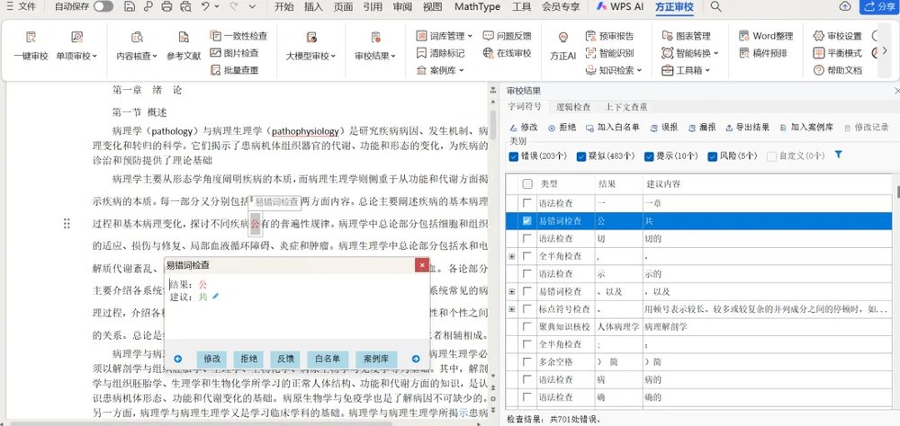Uncheck the 错误(203个) category checkbox
The width and height of the screenshot is (900, 426).
[515, 156]
